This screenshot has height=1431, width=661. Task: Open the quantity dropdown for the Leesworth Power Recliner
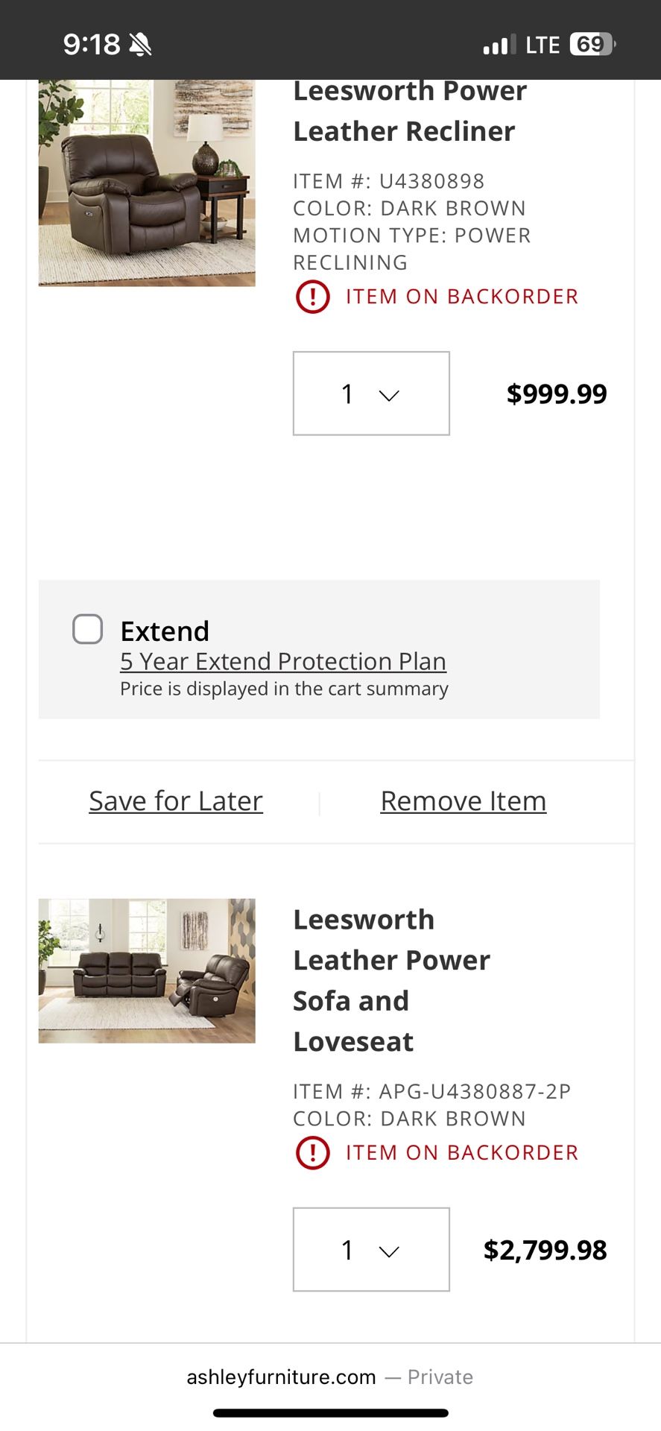(370, 394)
